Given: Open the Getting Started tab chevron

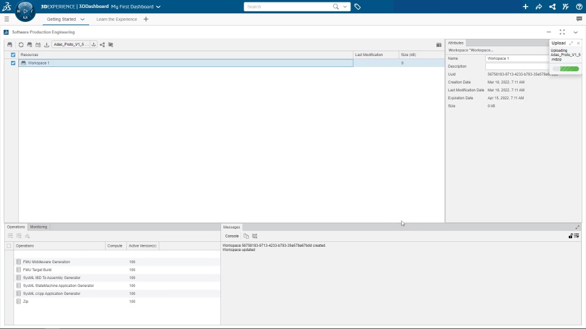Looking at the screenshot, I should (82, 19).
